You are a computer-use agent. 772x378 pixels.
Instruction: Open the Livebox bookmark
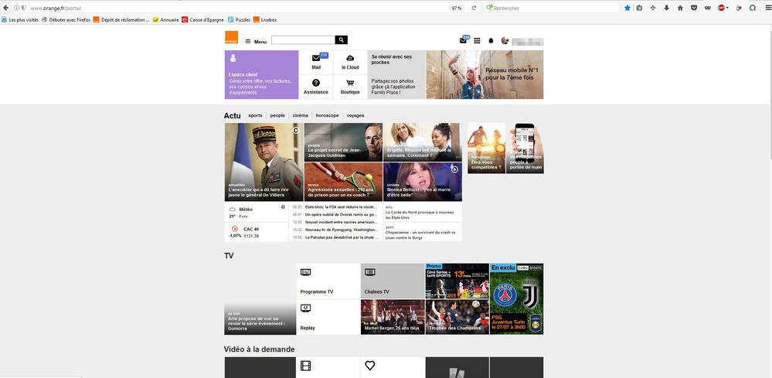[x=265, y=19]
